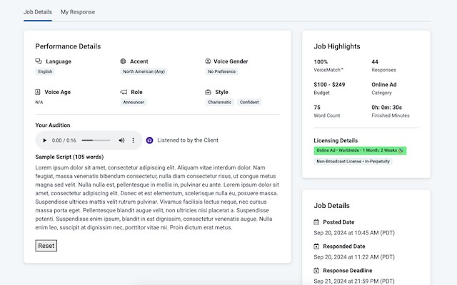Click the Listened to by Client icon

[150, 140]
